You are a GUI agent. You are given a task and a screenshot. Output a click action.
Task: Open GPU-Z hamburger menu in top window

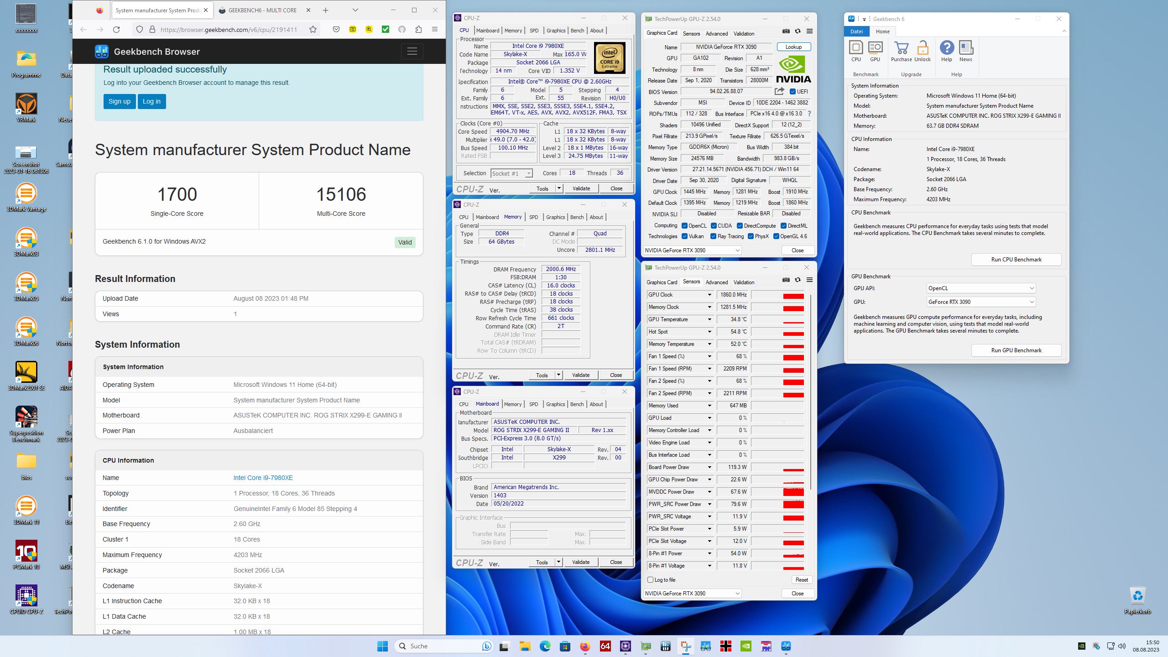[810, 31]
